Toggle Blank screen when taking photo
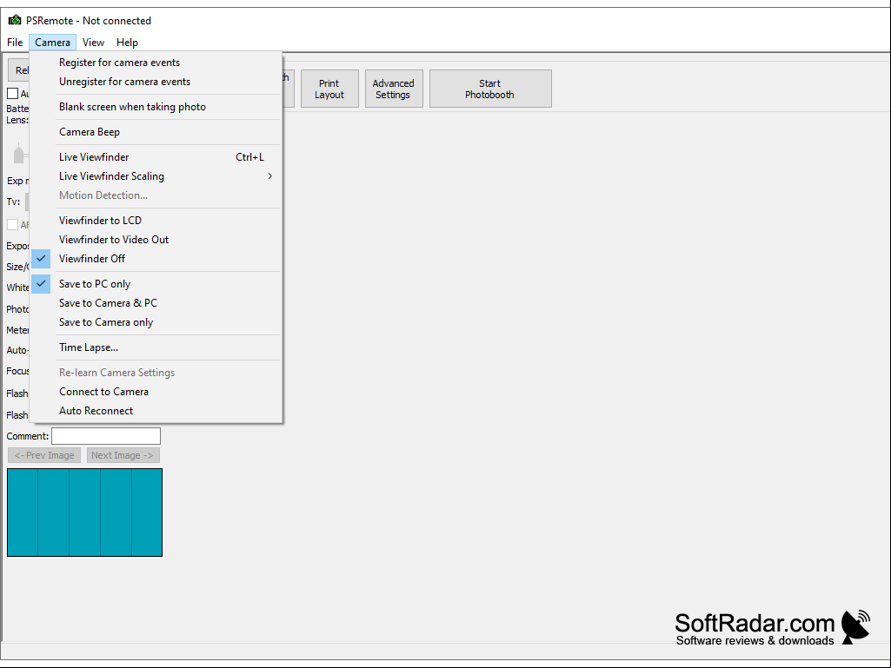This screenshot has height=668, width=891. pos(156,107)
